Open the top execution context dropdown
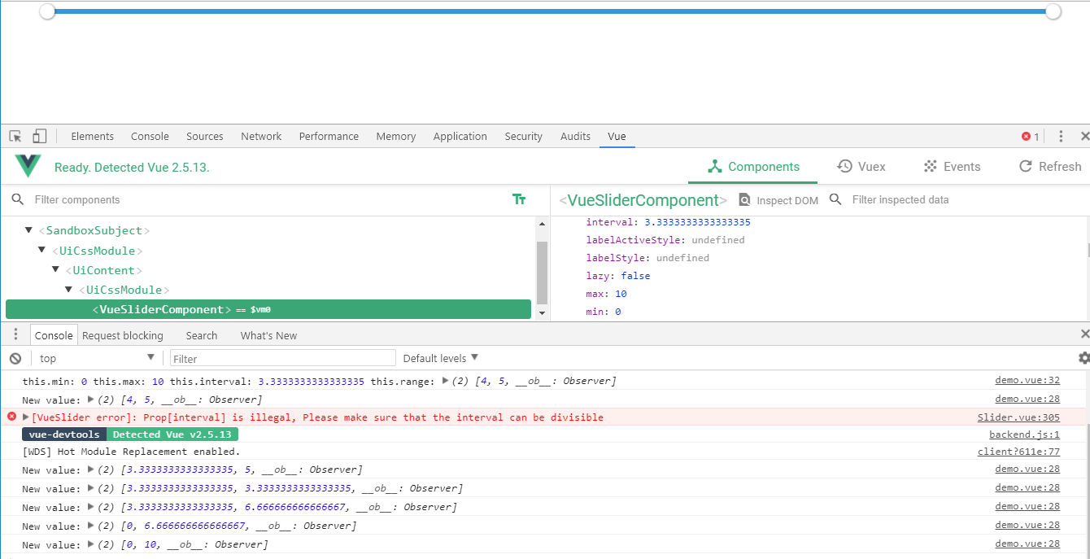This screenshot has height=559, width=1090. point(96,358)
